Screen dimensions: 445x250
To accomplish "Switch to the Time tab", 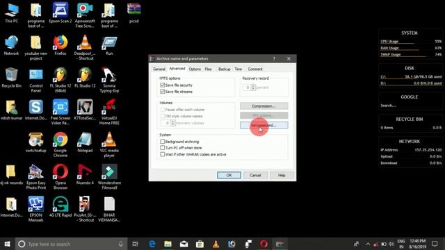I will pos(238,69).
